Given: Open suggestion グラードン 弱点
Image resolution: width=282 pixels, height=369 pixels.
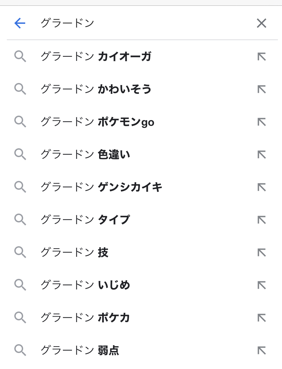Looking at the screenshot, I should (x=80, y=350).
